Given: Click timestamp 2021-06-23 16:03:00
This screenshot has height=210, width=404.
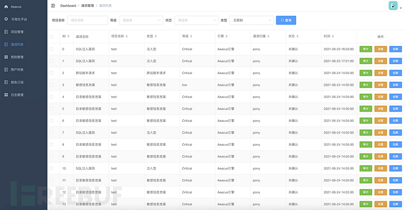Looking at the screenshot, I should (x=338, y=49).
